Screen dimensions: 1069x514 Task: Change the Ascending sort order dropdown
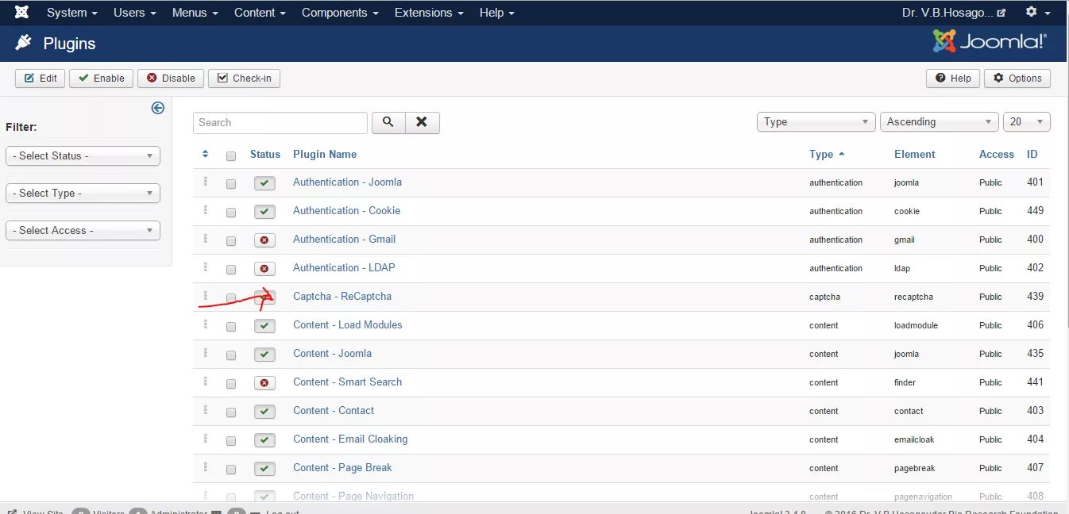pyautogui.click(x=939, y=121)
